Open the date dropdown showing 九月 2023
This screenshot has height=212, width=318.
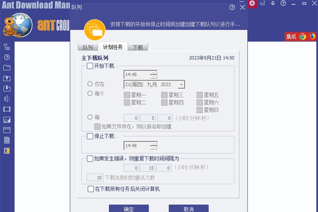point(181,85)
